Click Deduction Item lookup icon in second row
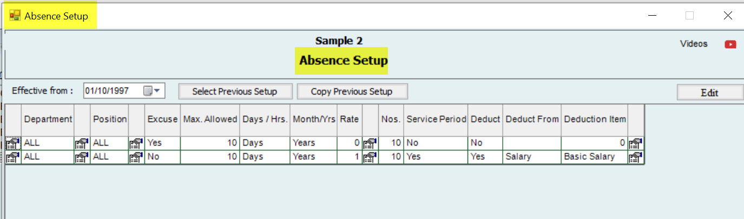Image resolution: width=744 pixels, height=219 pixels. [x=636, y=157]
